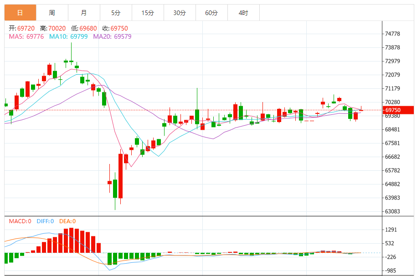Click the DEA:0 indicator label
417x276 pixels.
pos(67,221)
